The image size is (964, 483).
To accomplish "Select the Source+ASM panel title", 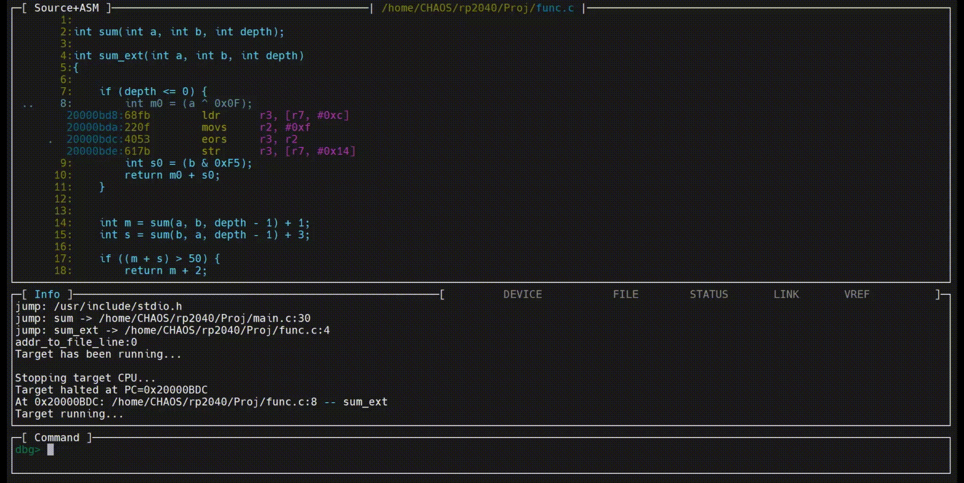I will pyautogui.click(x=66, y=8).
